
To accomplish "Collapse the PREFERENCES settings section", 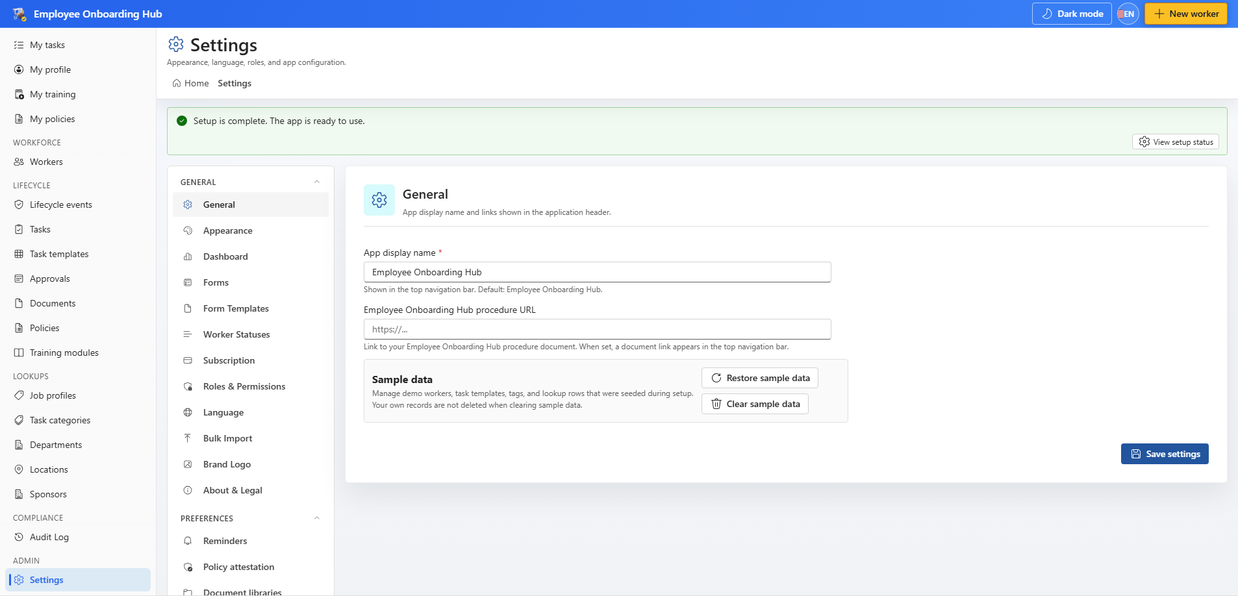I will coord(317,519).
